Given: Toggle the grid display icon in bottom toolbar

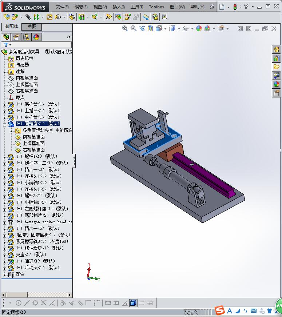Looking at the screenshot, I should pos(116,303).
